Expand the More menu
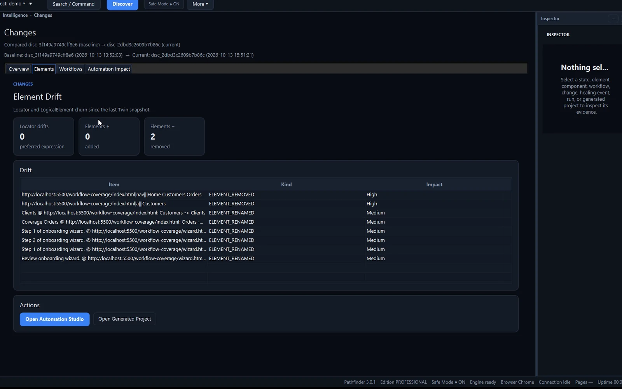 200,4
